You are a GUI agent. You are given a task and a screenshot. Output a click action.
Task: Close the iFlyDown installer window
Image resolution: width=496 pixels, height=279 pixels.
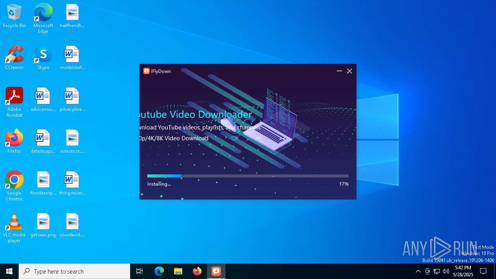pyautogui.click(x=350, y=71)
